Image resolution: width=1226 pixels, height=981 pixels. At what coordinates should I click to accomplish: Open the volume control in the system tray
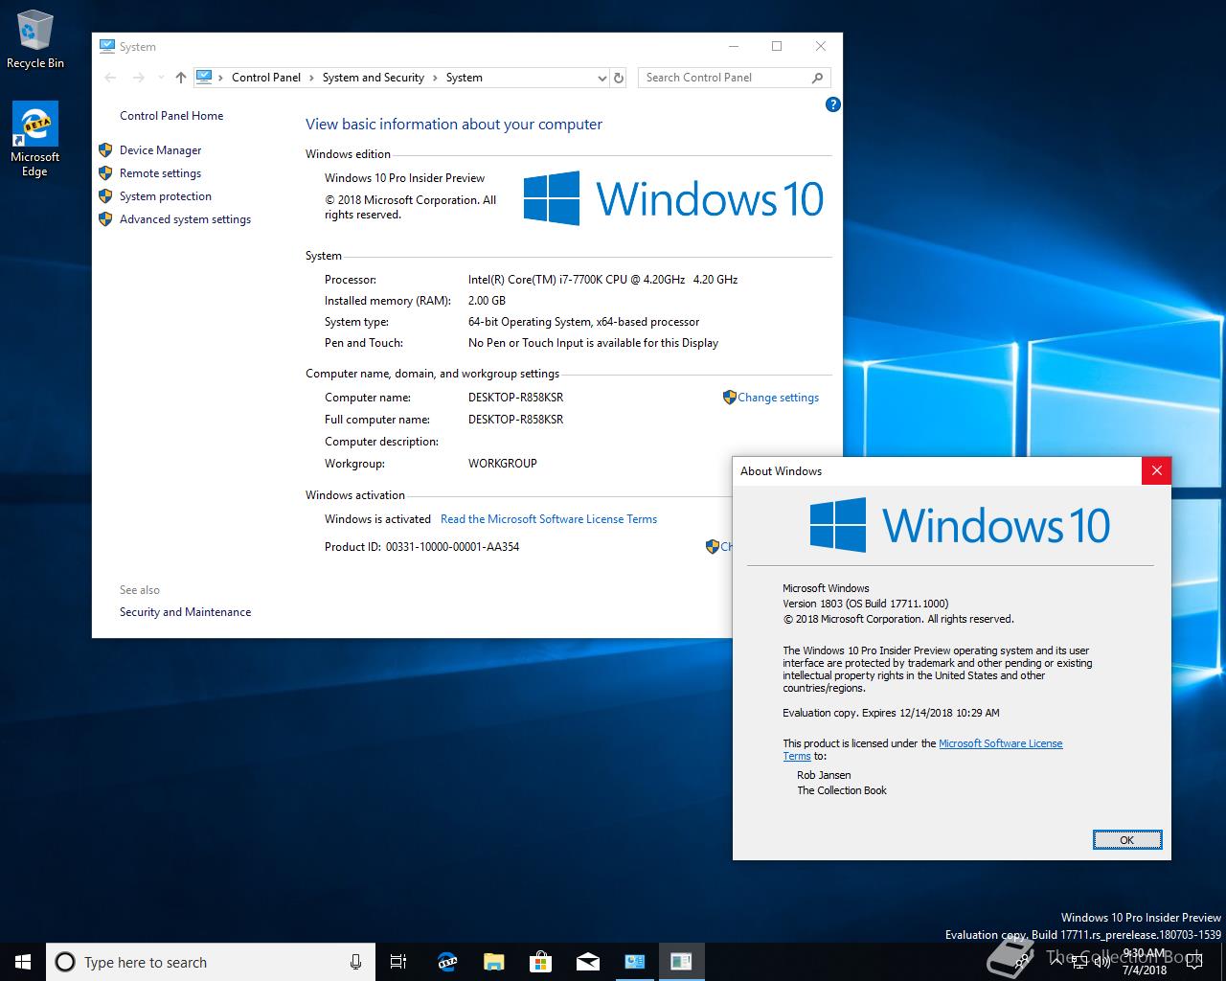point(1102,962)
